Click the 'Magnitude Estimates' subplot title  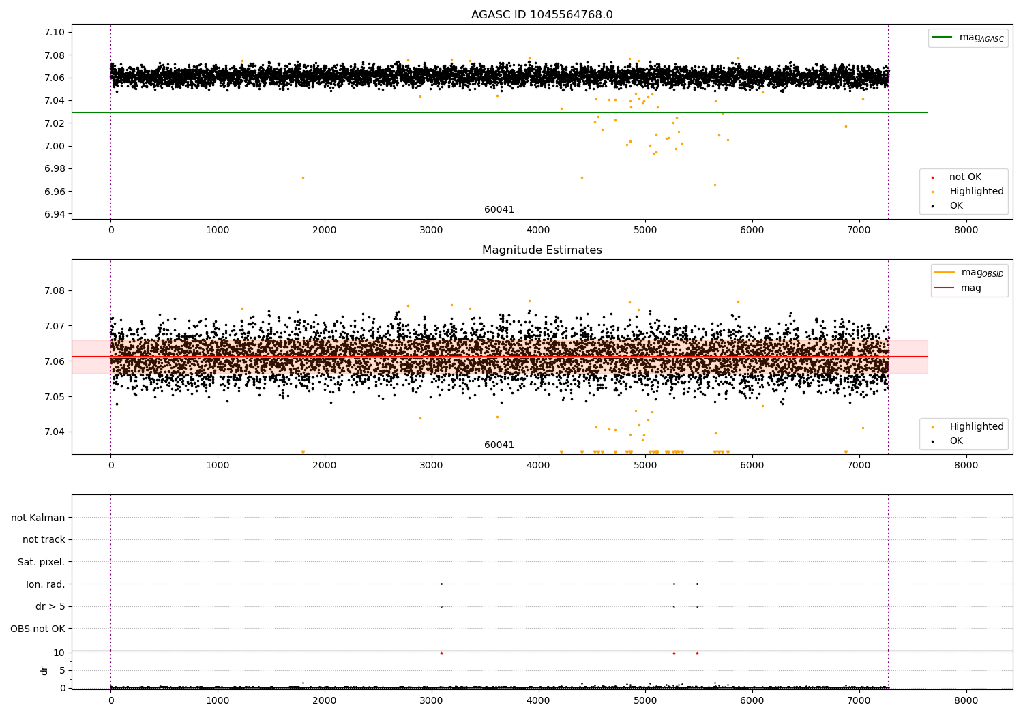542,250
